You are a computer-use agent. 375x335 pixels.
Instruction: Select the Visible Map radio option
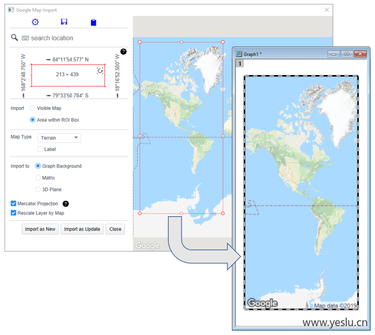[x=33, y=108]
